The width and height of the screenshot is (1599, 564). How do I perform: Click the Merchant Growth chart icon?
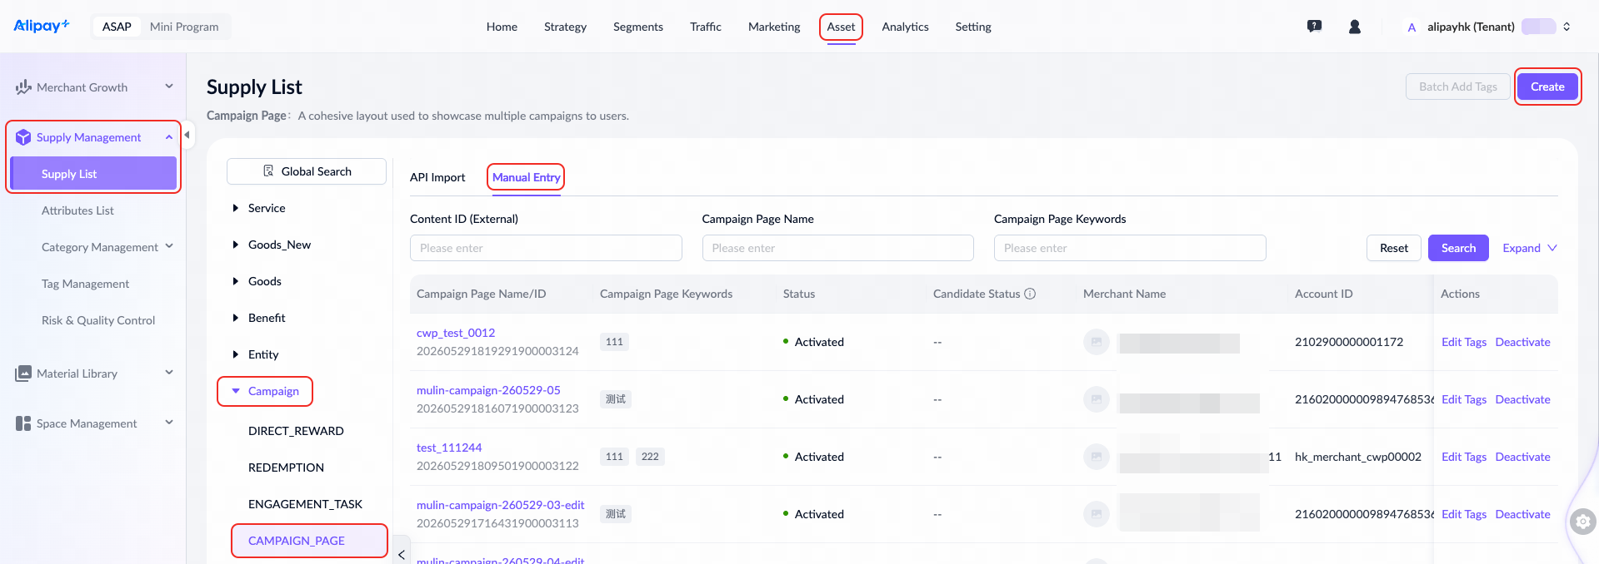23,87
